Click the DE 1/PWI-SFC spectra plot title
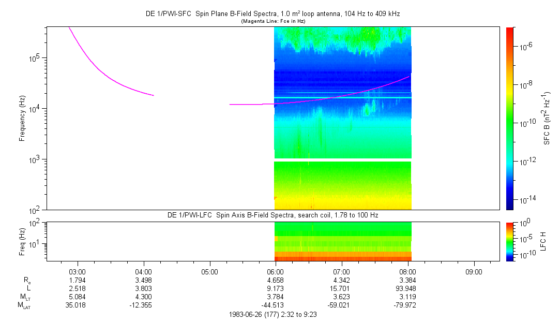 coord(273,14)
